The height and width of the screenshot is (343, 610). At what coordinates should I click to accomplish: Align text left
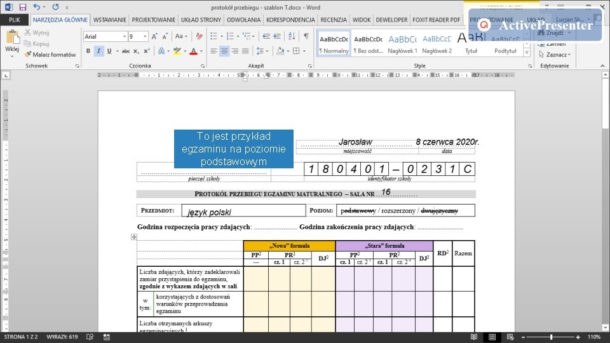pos(213,51)
